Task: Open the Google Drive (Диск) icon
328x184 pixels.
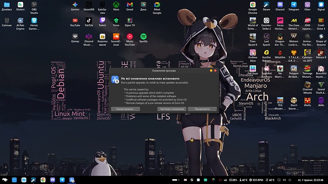Action: pos(143,6)
